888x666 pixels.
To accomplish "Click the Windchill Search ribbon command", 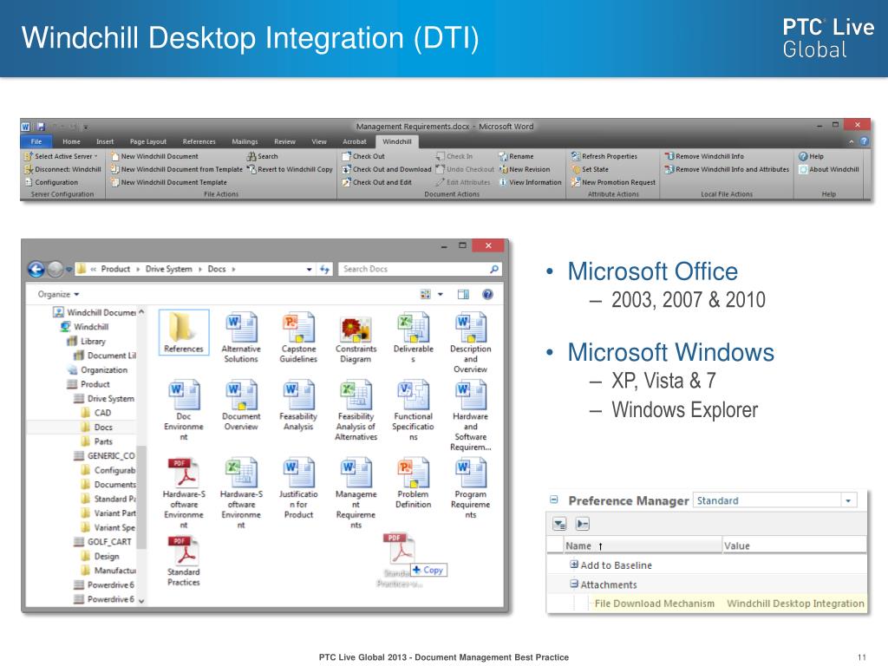I will click(262, 156).
